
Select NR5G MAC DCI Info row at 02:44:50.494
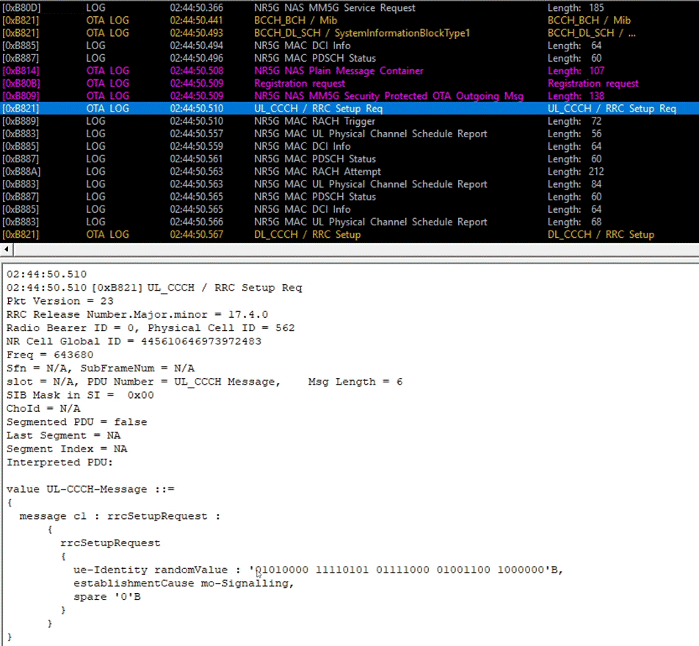point(349,46)
